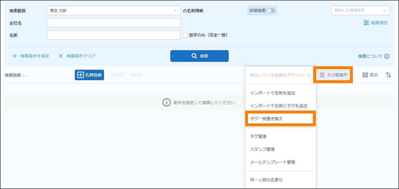Choose インポートで名刺を追加 menu item
Screen dimensions: 399x189
pos(272,93)
